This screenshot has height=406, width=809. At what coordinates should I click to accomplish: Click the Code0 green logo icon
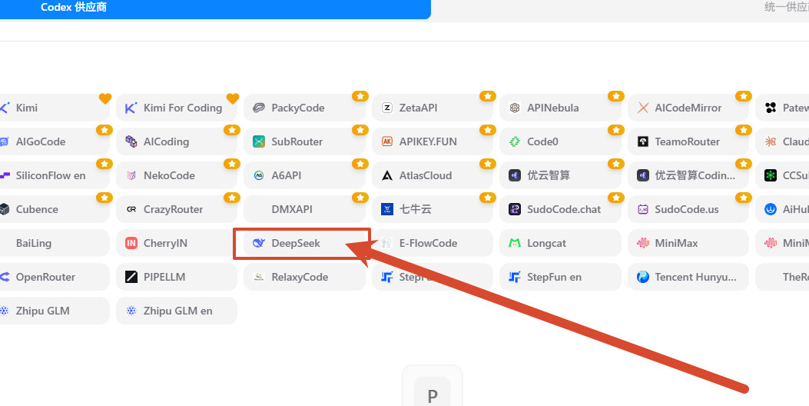[x=515, y=141]
